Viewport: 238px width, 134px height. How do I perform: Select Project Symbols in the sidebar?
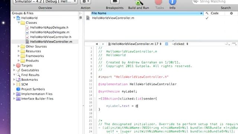click(33, 89)
